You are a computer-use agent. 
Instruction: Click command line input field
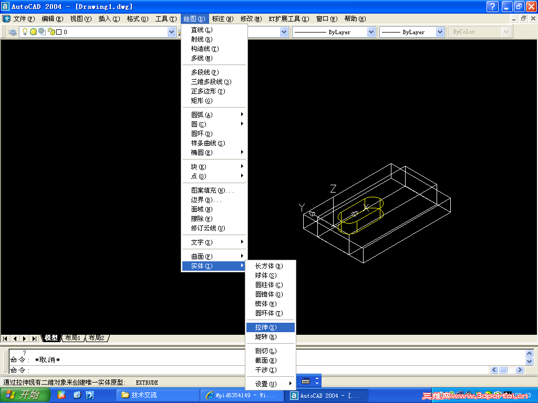pos(249,370)
